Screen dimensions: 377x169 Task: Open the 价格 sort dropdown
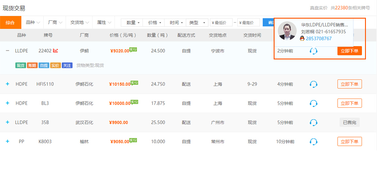(153, 23)
